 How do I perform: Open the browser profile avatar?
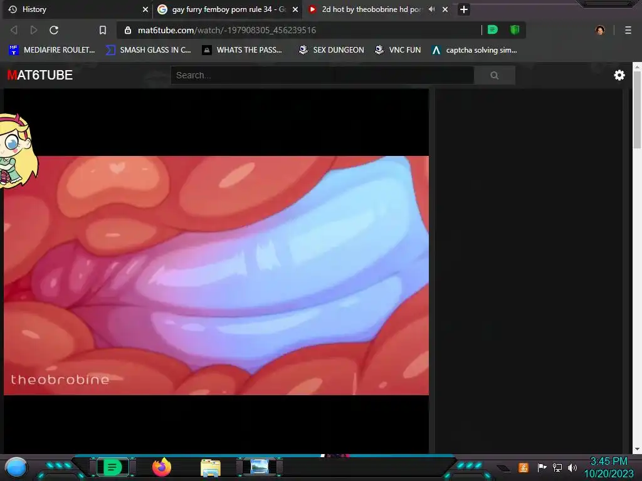click(600, 30)
